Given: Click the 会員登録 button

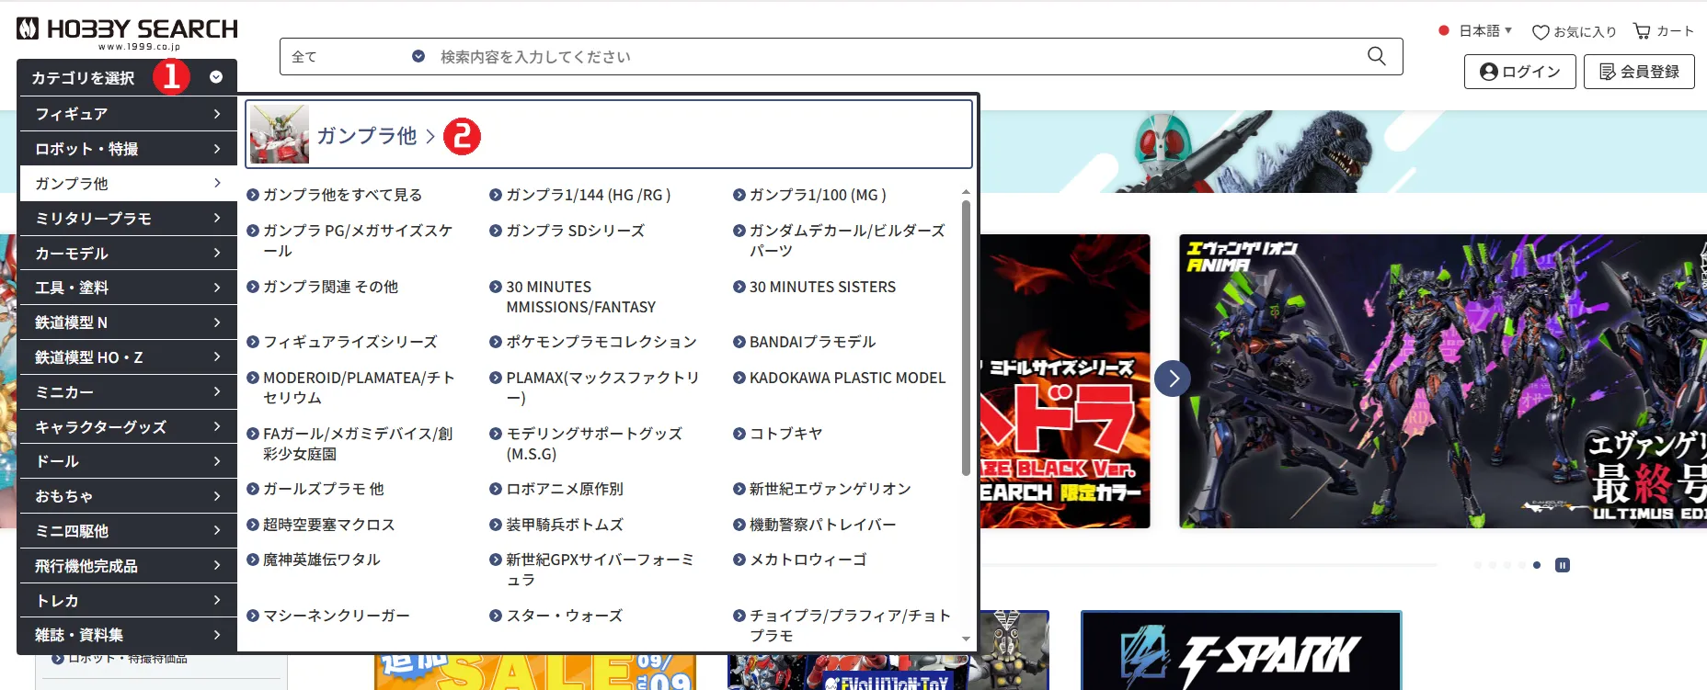Looking at the screenshot, I should tap(1639, 72).
